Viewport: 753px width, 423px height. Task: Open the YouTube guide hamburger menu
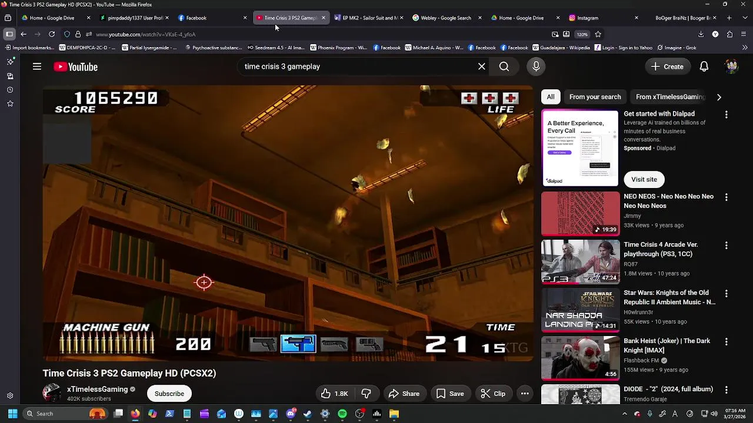[37, 67]
